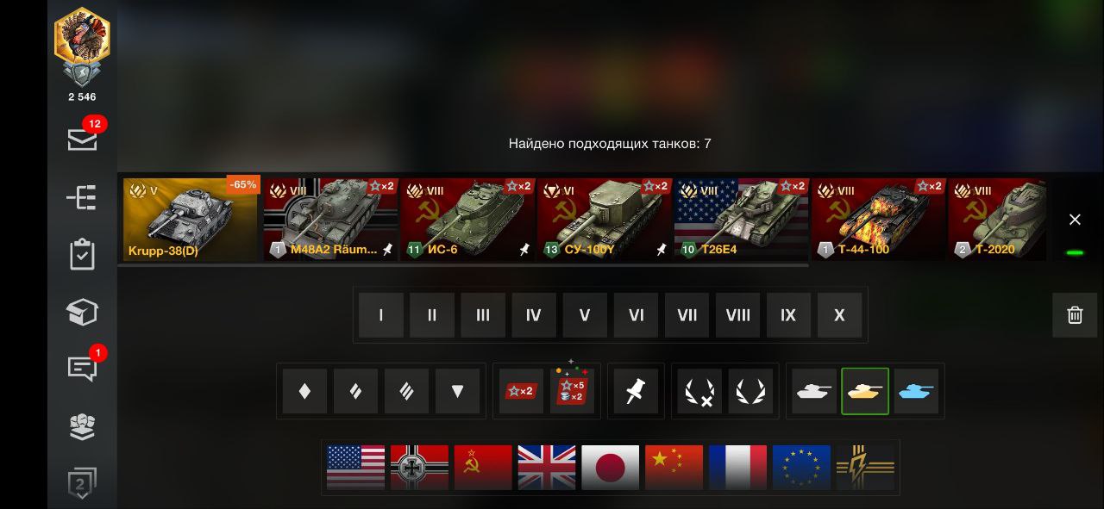
Task: Open the mail inbox icon
Action: [83, 140]
